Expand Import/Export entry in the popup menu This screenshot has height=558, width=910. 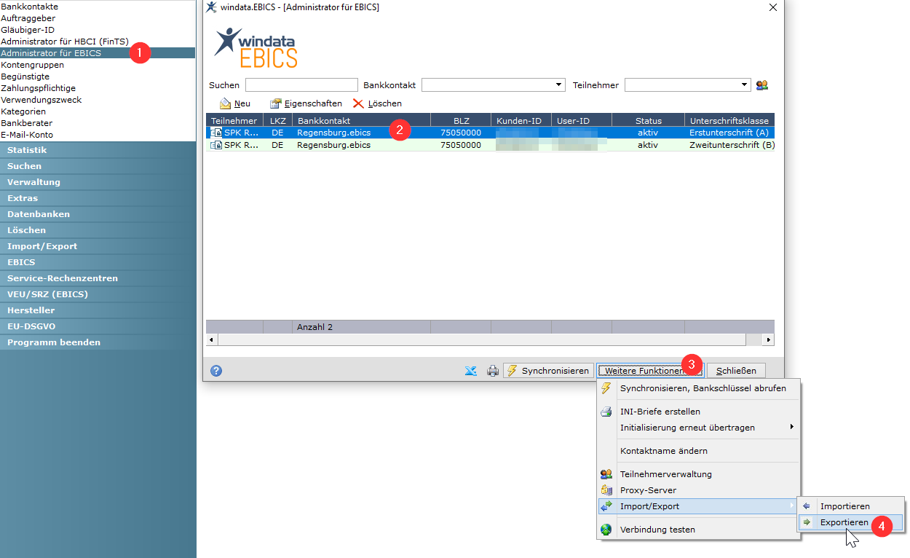pyautogui.click(x=698, y=506)
